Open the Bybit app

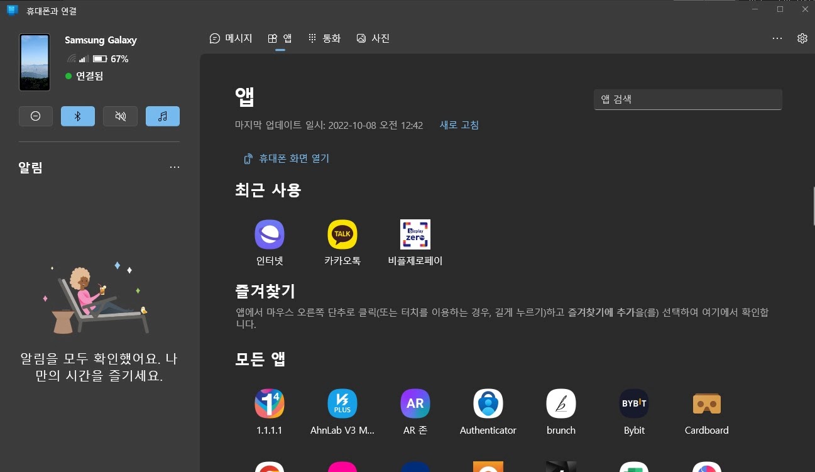pyautogui.click(x=634, y=403)
